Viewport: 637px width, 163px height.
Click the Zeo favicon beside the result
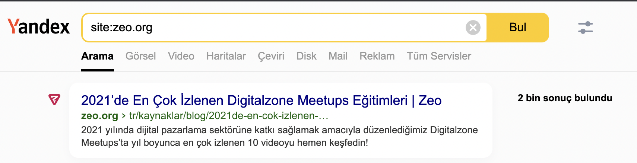(54, 99)
